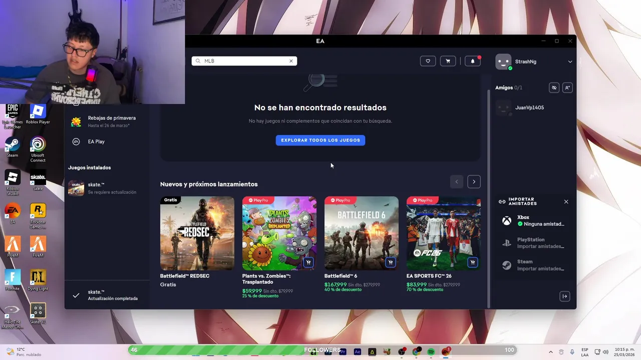Viewport: 641px width, 360px height.
Task: Open Rebajas de primavera in the sidebar
Action: pyautogui.click(x=106, y=121)
